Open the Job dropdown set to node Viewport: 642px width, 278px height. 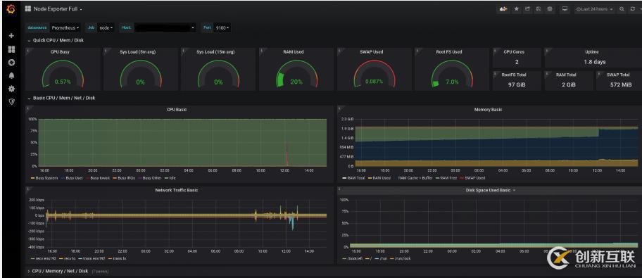pyautogui.click(x=106, y=28)
